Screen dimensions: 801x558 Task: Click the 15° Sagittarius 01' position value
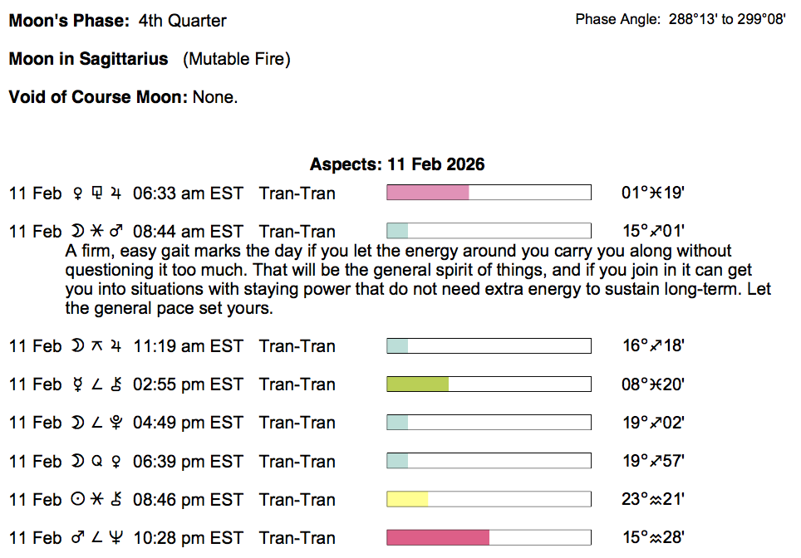652,232
